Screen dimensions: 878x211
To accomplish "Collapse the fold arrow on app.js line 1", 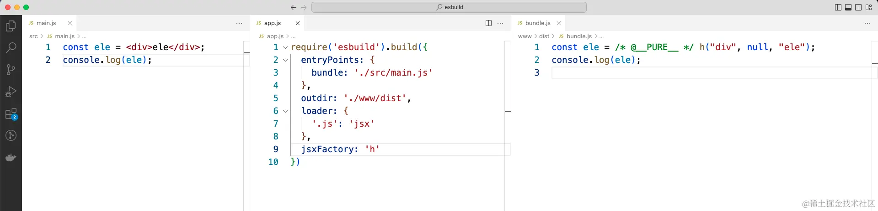I will (285, 47).
